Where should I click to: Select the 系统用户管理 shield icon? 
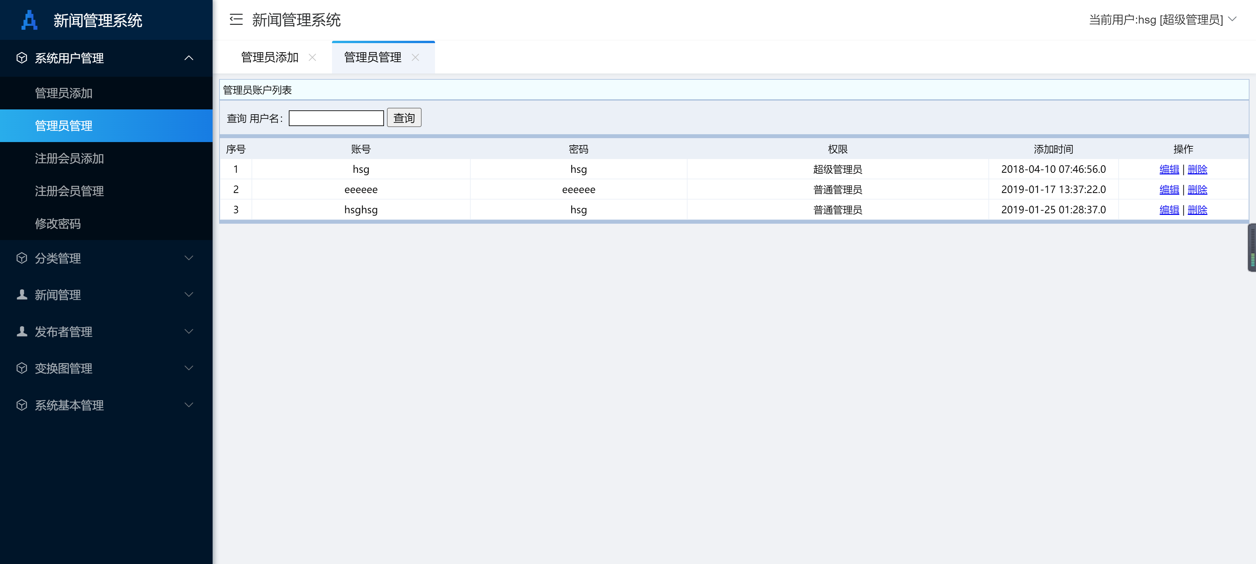pyautogui.click(x=22, y=58)
